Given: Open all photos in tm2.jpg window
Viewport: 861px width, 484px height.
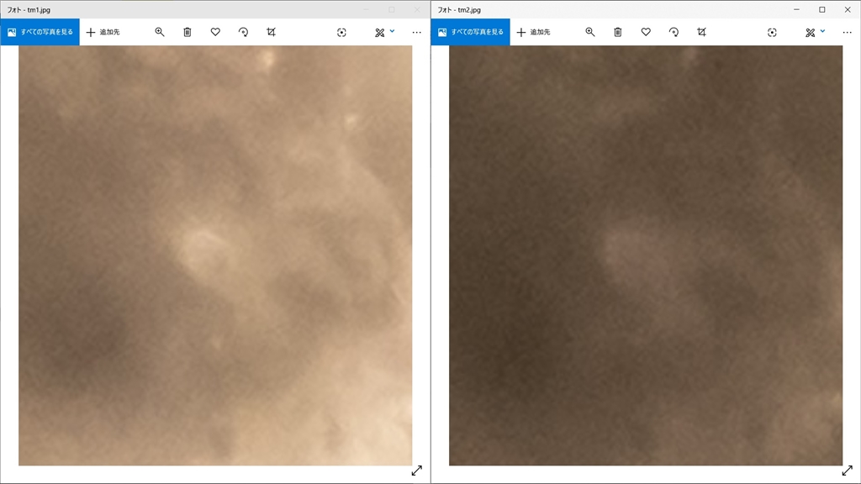Looking at the screenshot, I should pos(471,32).
